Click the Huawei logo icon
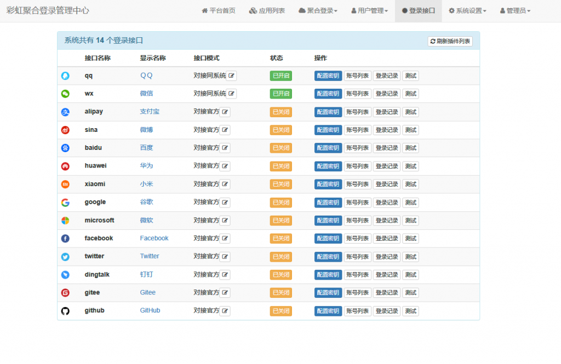561x364 pixels. [65, 166]
